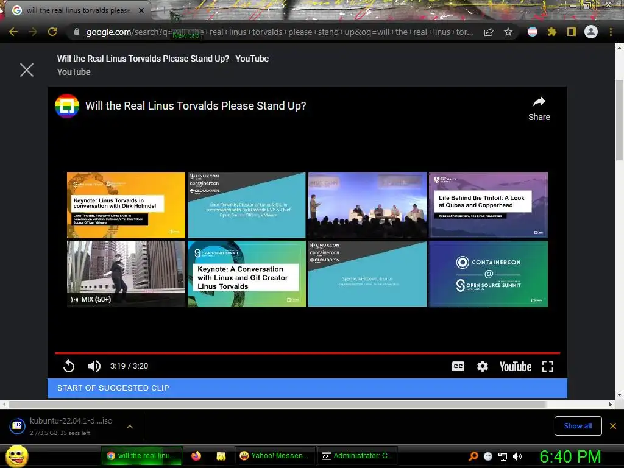This screenshot has height=468, width=624.
Task: Open the rainbow channel avatar
Action: click(x=67, y=106)
